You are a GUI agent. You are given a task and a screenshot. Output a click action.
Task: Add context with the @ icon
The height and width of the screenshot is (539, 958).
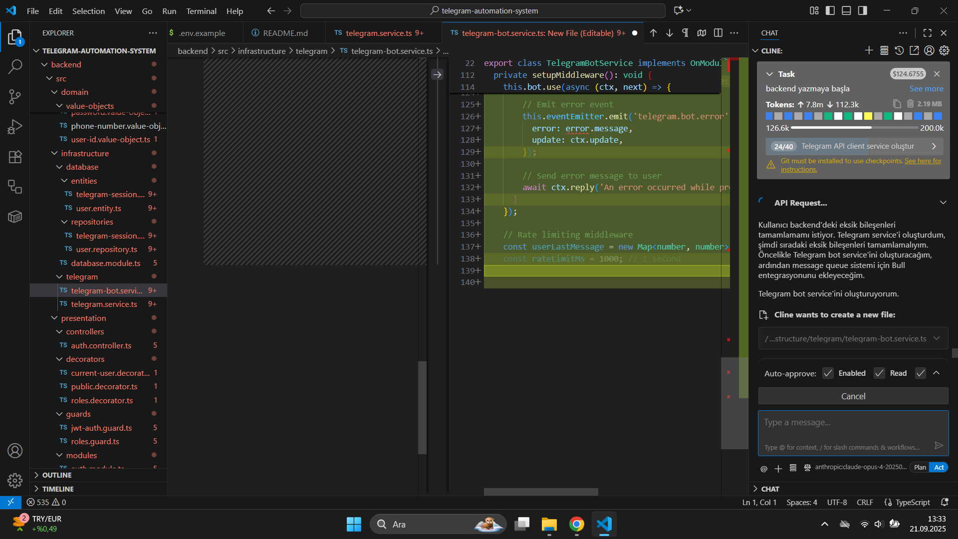764,468
